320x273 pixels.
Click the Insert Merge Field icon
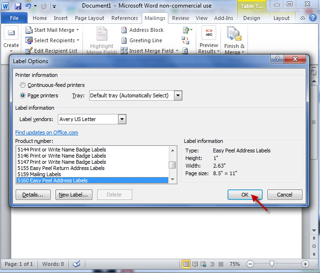124,50
